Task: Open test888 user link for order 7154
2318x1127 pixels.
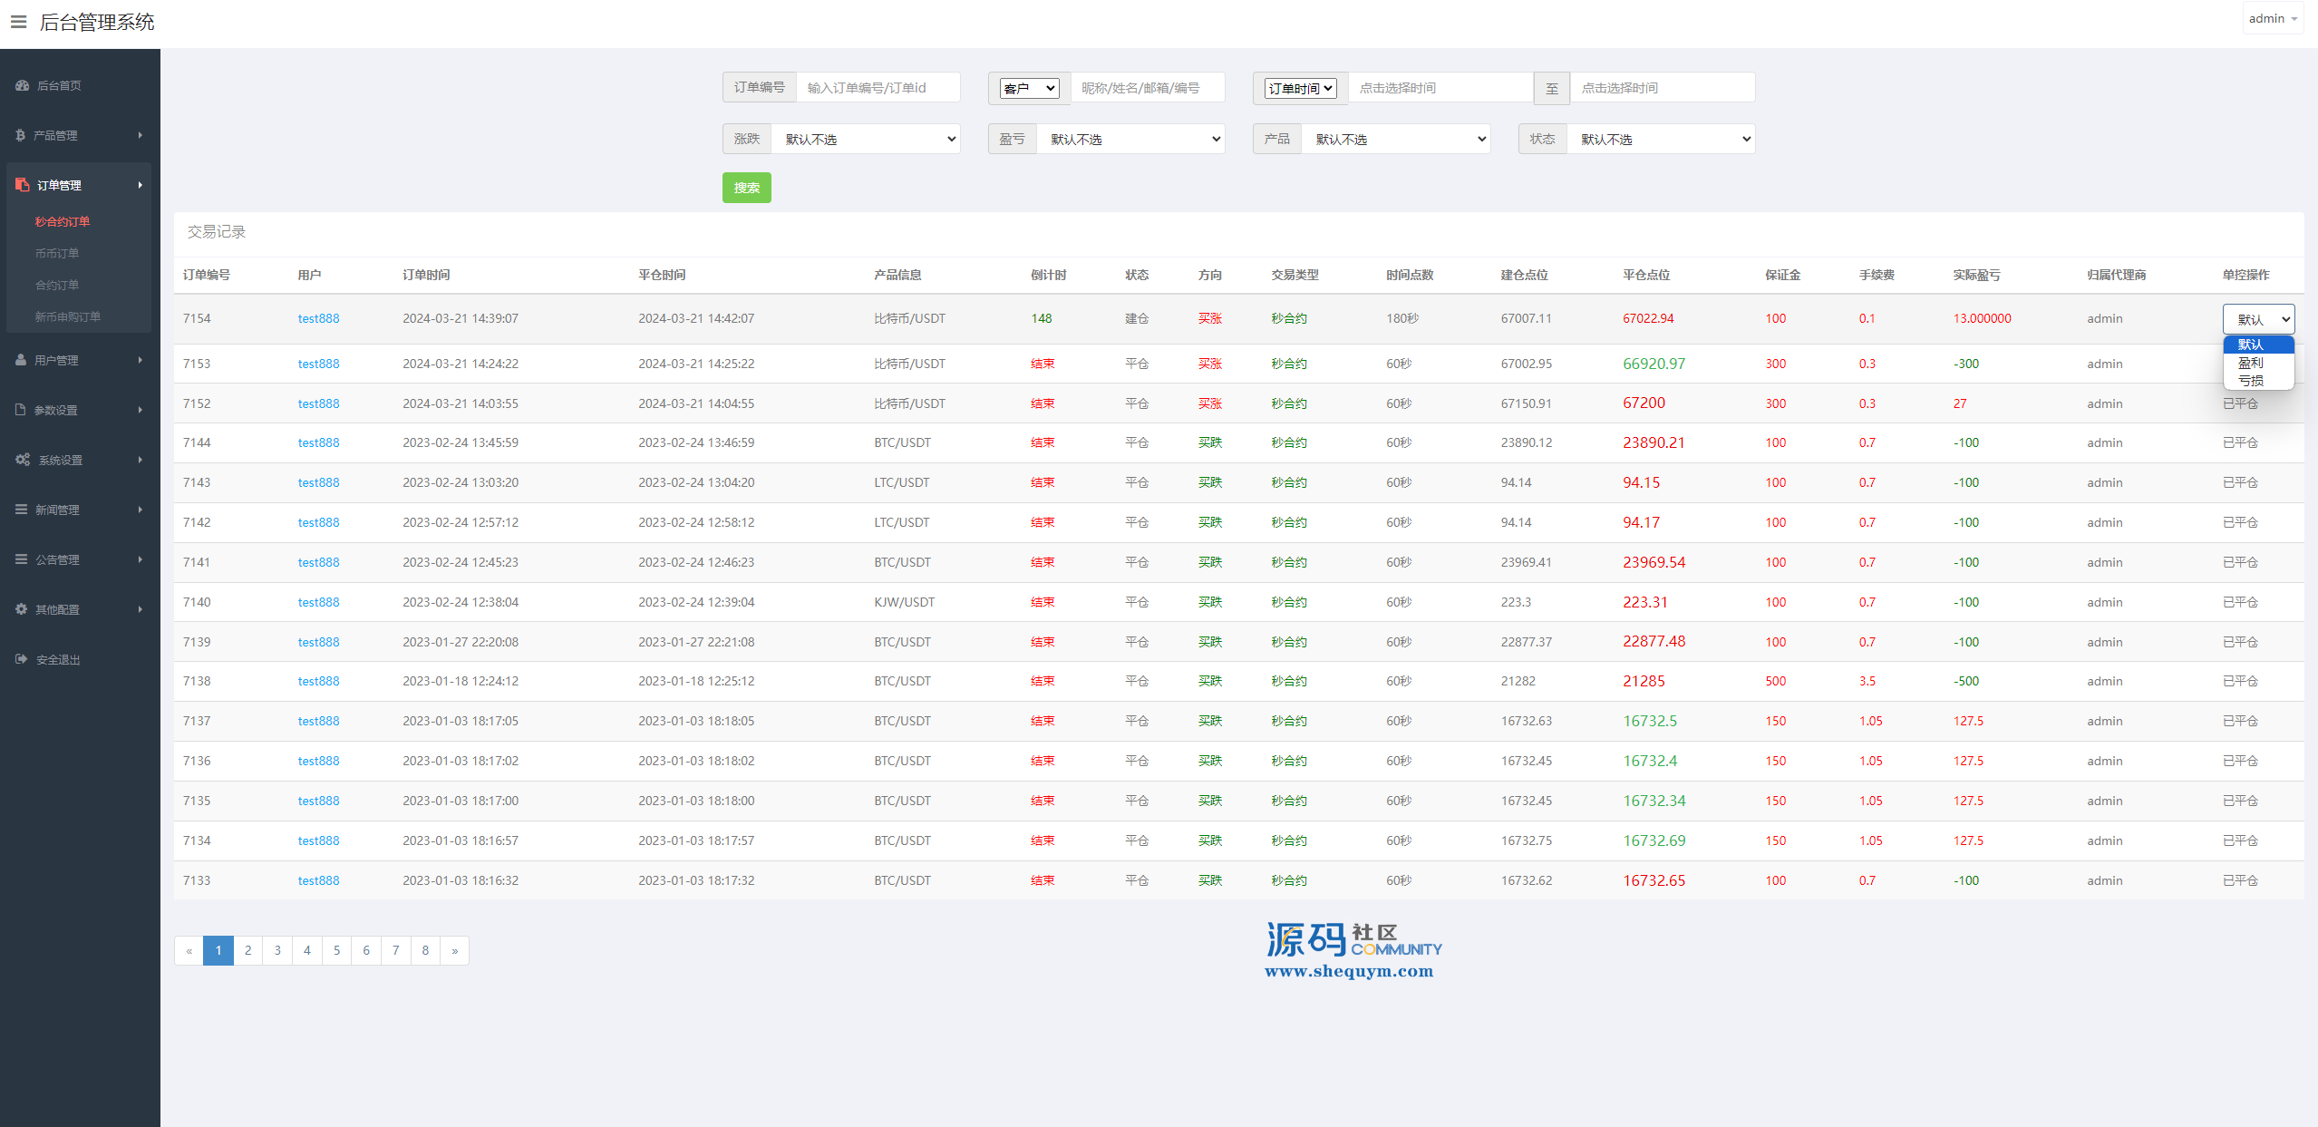Action: click(319, 318)
